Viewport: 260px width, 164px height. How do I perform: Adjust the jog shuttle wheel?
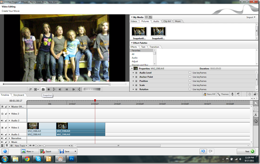tap(92, 89)
